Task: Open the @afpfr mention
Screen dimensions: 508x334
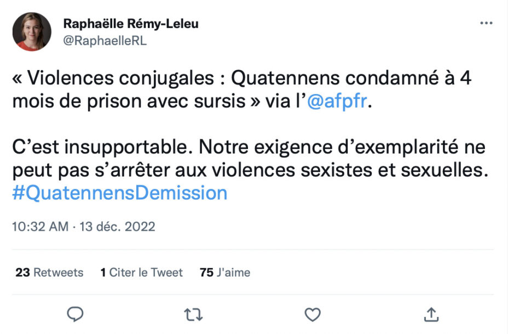Action: [338, 102]
